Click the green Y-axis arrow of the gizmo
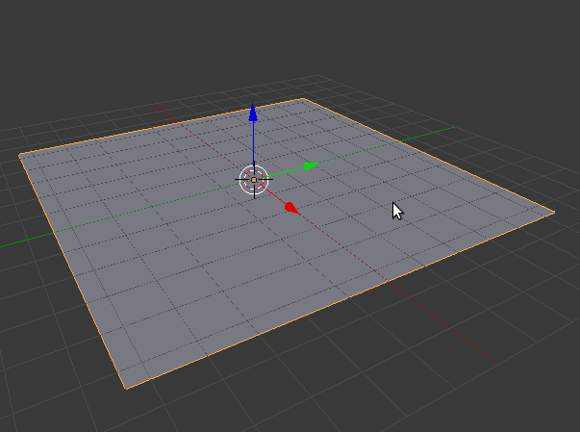The image size is (580, 432). tap(312, 166)
